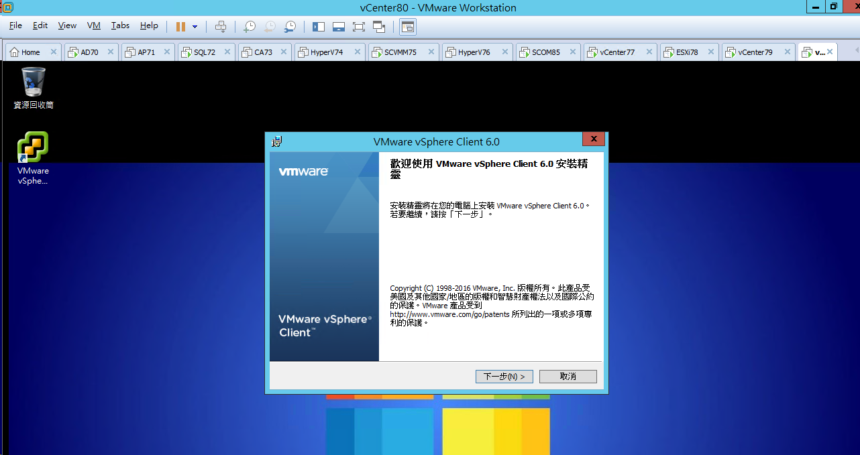
Task: Close the Home tab
Action: [54, 52]
